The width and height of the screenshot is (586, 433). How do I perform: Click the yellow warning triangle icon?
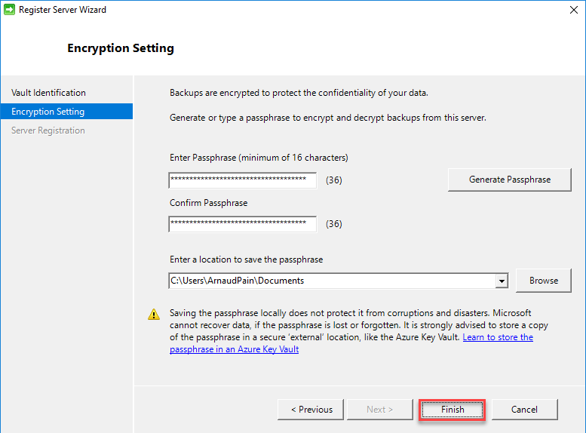pyautogui.click(x=154, y=315)
